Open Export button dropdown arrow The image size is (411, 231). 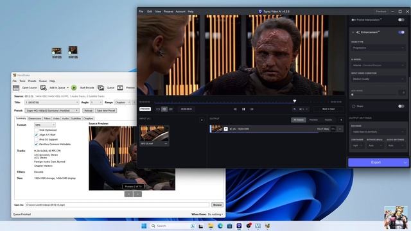click(405, 162)
